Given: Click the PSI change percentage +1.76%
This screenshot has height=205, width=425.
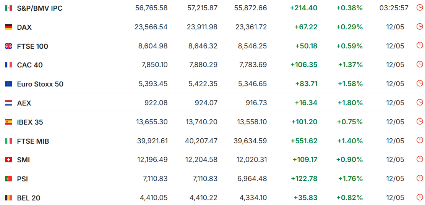Looking at the screenshot, I should click(350, 179).
